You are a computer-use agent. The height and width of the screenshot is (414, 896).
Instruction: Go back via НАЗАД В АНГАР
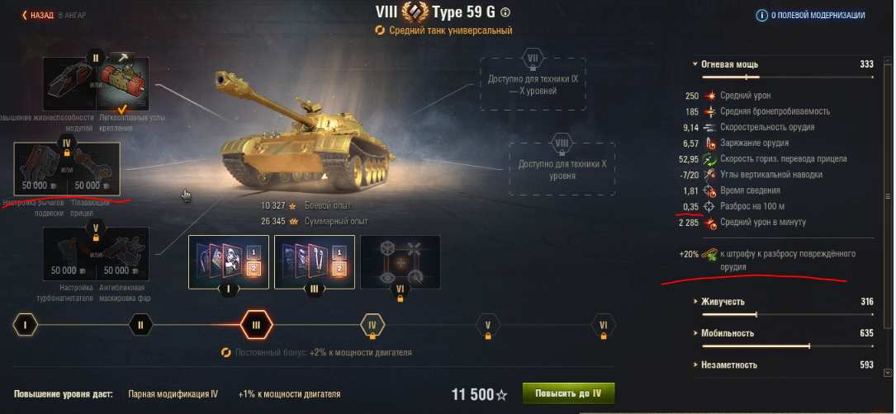55,16
